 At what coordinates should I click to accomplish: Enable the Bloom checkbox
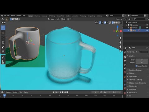[129, 73]
